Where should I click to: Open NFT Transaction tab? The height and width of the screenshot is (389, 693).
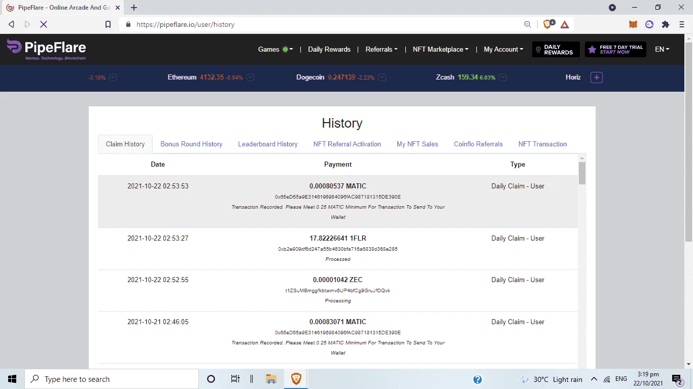pos(542,144)
